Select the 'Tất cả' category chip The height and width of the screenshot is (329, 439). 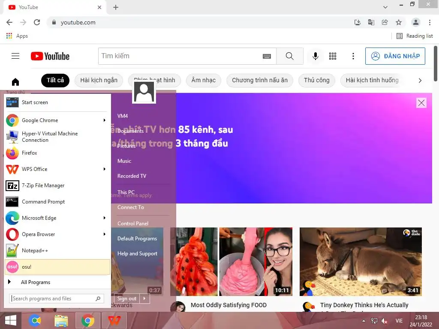(x=55, y=80)
